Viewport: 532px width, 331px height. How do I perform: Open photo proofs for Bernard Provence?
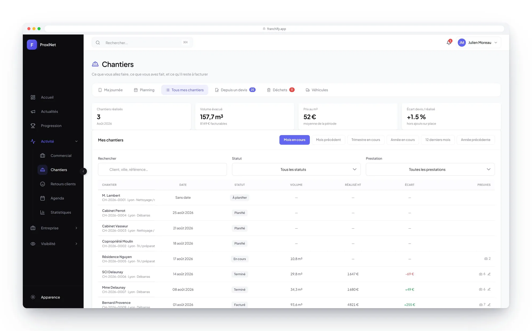point(482,305)
